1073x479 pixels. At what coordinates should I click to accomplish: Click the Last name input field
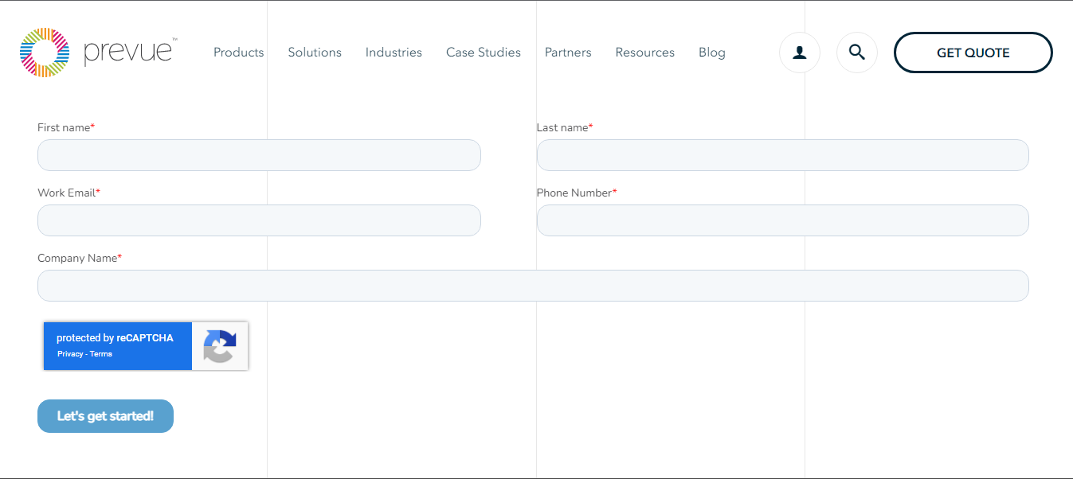click(782, 155)
